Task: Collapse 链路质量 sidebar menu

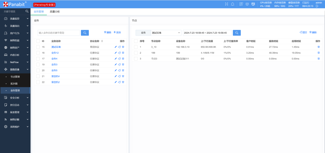Action: pos(15,70)
